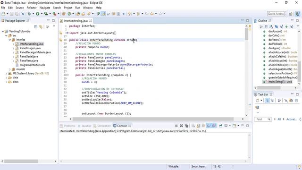This screenshot has height=170, width=302.
Task: Click the Run (green play) toolbar button
Action: point(38,14)
